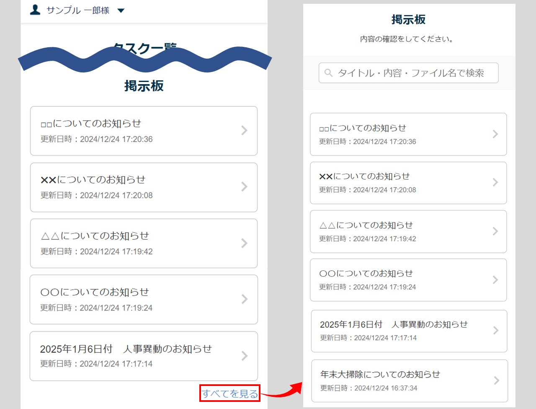Expand right panel □□についてのお知らせ using its arrow
Viewport: 536px width, 409px height.
[495, 134]
